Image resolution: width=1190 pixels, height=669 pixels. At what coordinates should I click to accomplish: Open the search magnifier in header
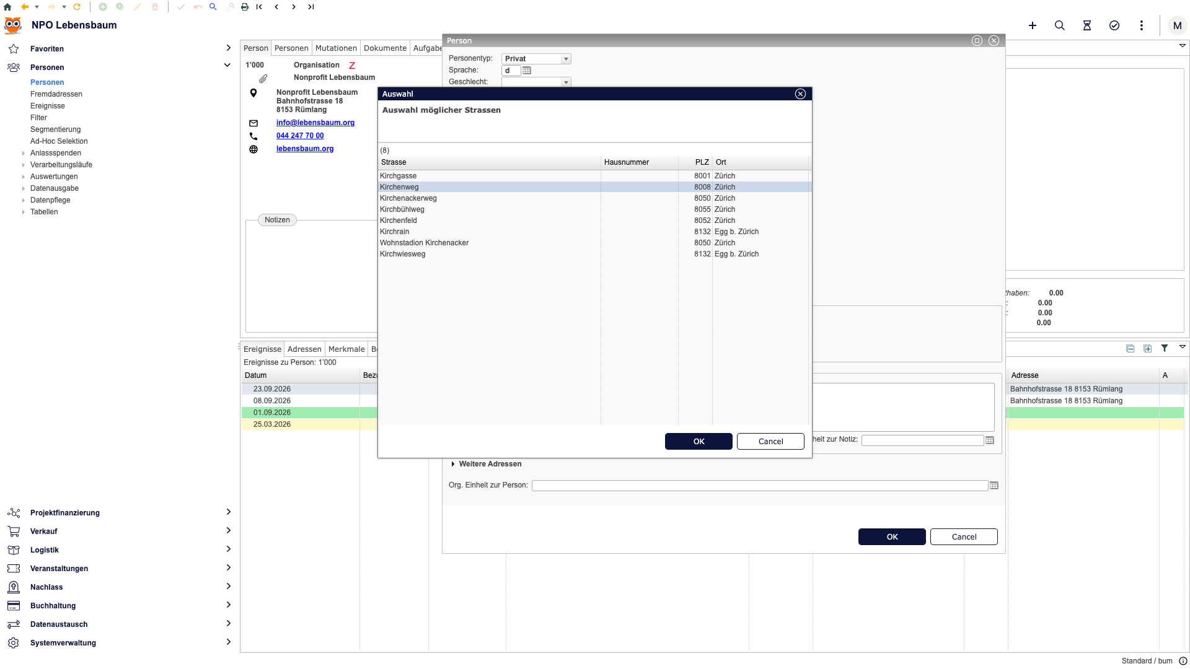pos(1060,25)
